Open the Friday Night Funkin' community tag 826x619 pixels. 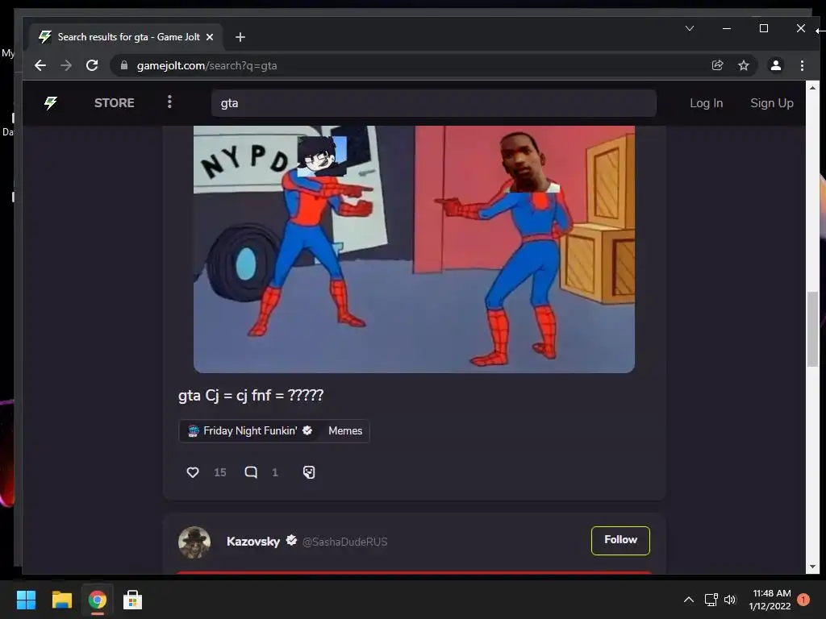pos(250,430)
